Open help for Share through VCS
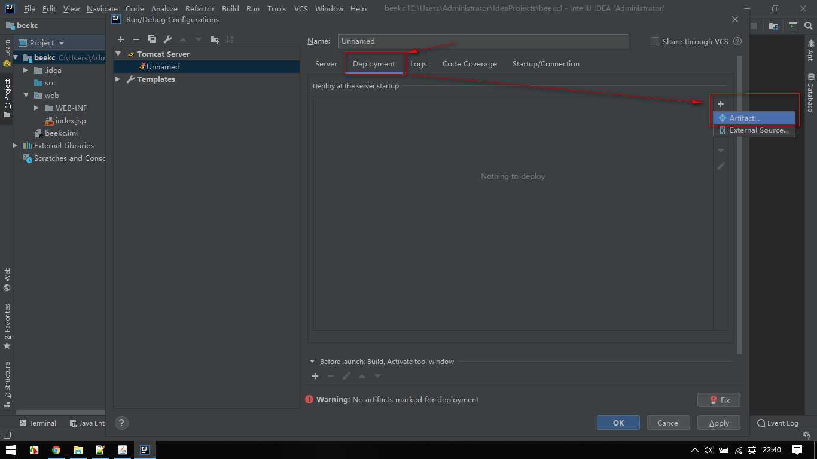 (x=737, y=41)
